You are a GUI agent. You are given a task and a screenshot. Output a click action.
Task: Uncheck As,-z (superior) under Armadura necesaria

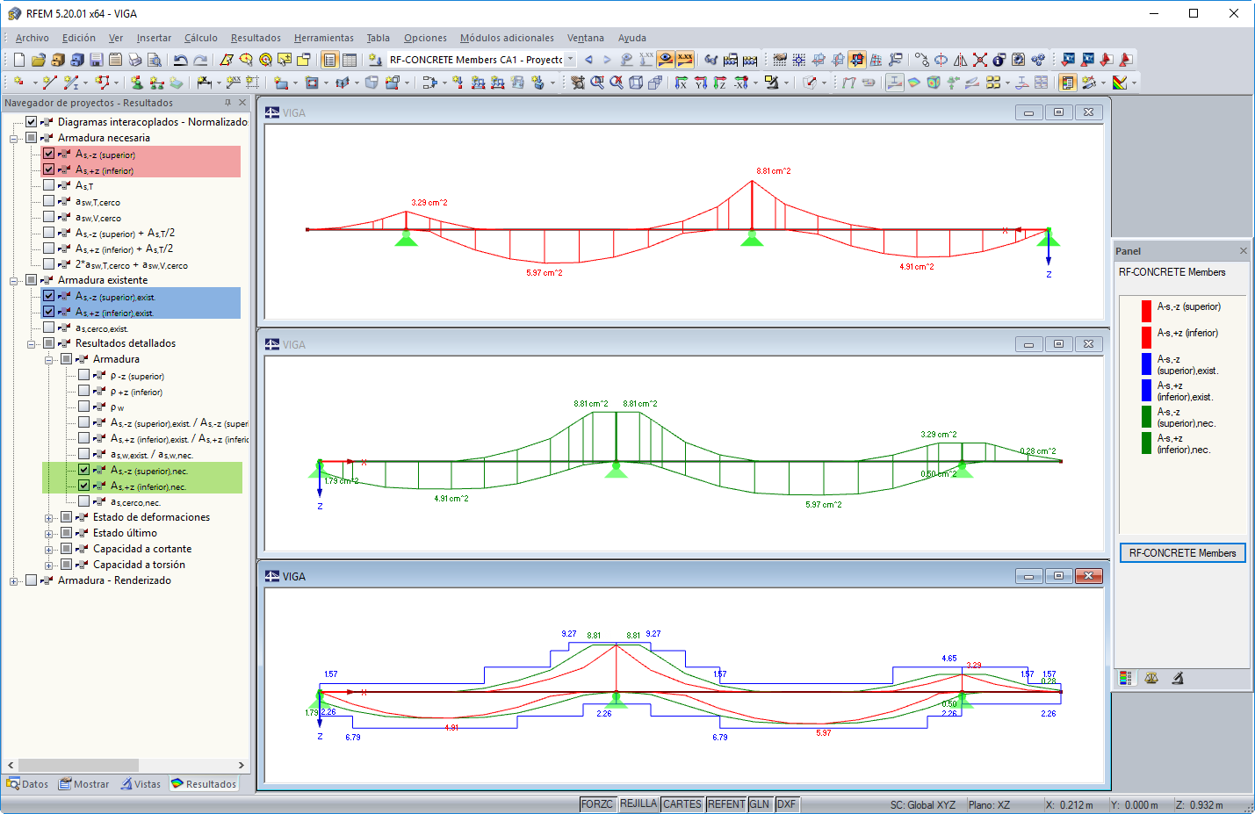point(48,153)
